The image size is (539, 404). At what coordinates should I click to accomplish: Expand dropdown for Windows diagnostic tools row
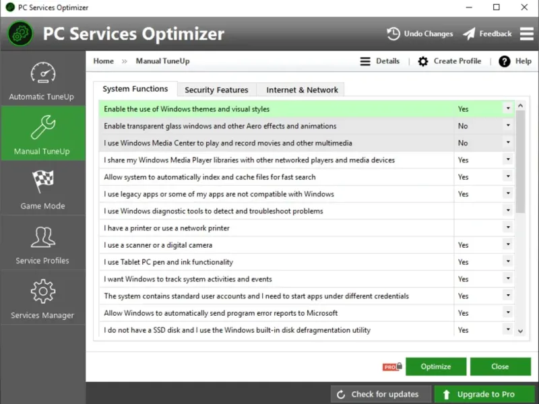[508, 210]
